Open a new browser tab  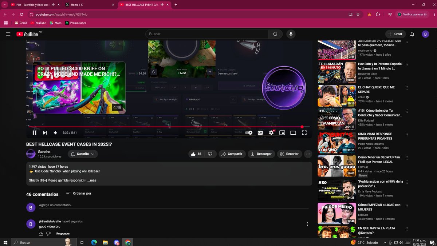(176, 5)
